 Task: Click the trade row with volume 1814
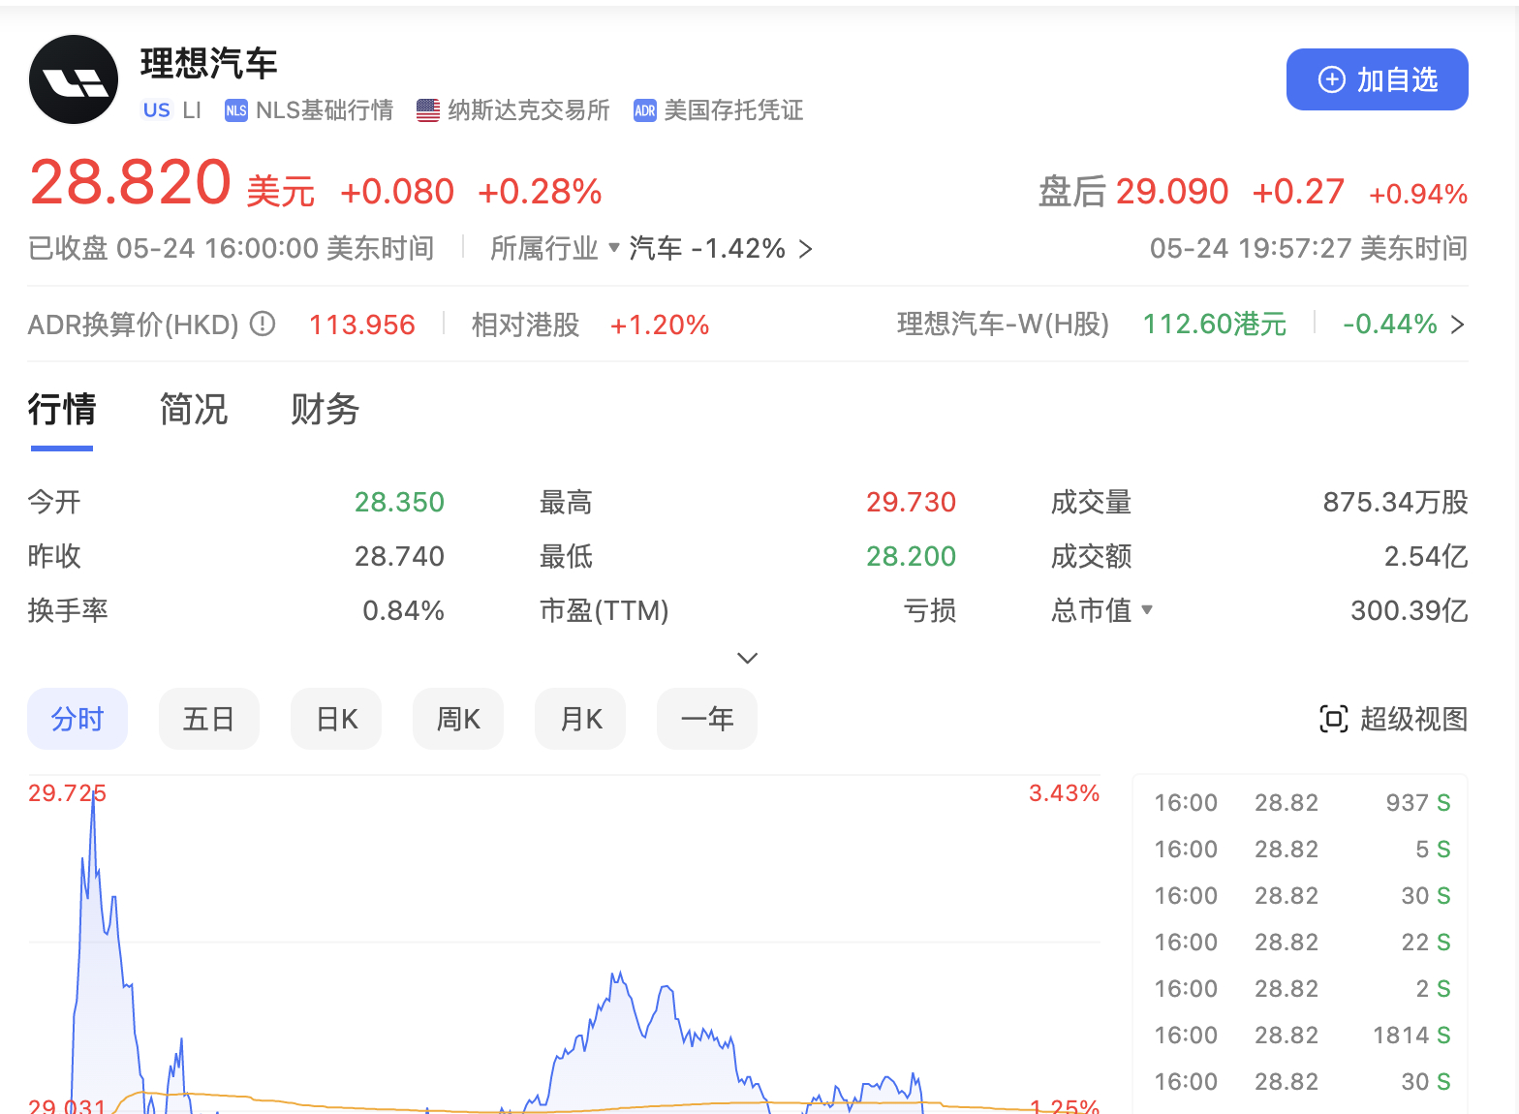(1301, 1035)
